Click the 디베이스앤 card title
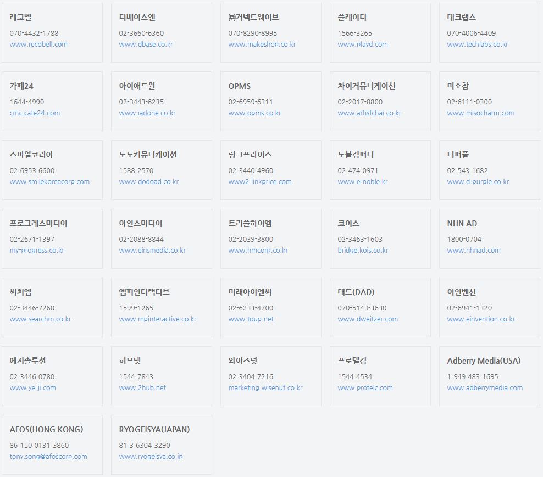 [137, 17]
